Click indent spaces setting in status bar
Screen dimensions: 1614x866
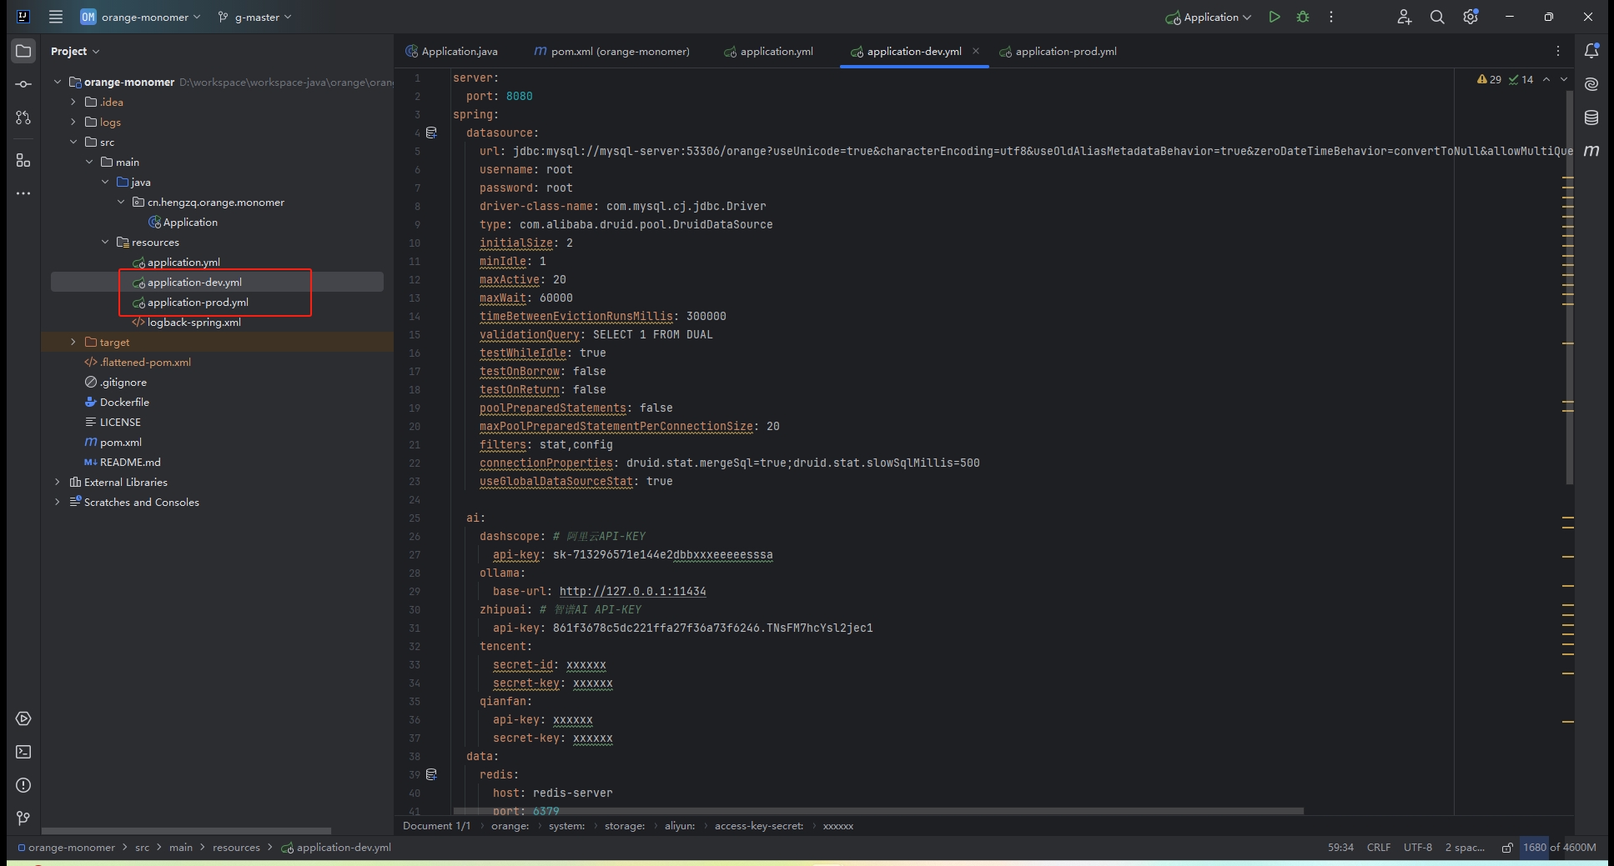1465,848
